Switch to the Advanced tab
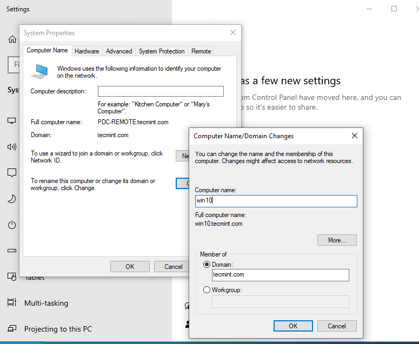The image size is (419, 344). 119,51
